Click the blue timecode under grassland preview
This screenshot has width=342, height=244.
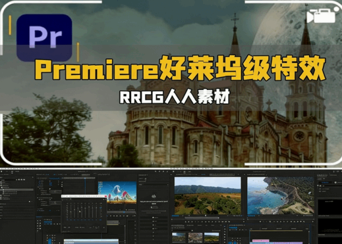(175, 216)
